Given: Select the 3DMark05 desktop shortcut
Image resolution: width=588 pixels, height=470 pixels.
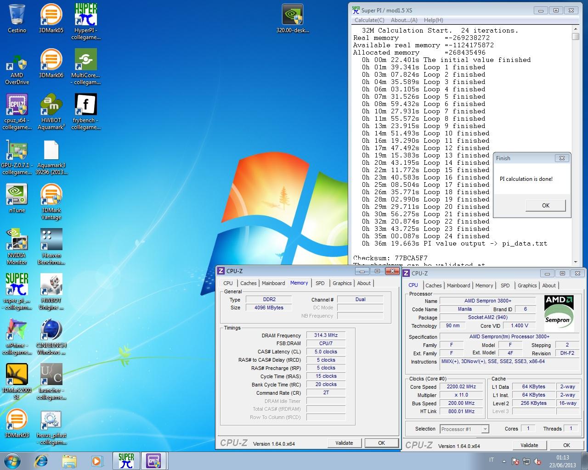Looking at the screenshot, I should (x=51, y=19).
